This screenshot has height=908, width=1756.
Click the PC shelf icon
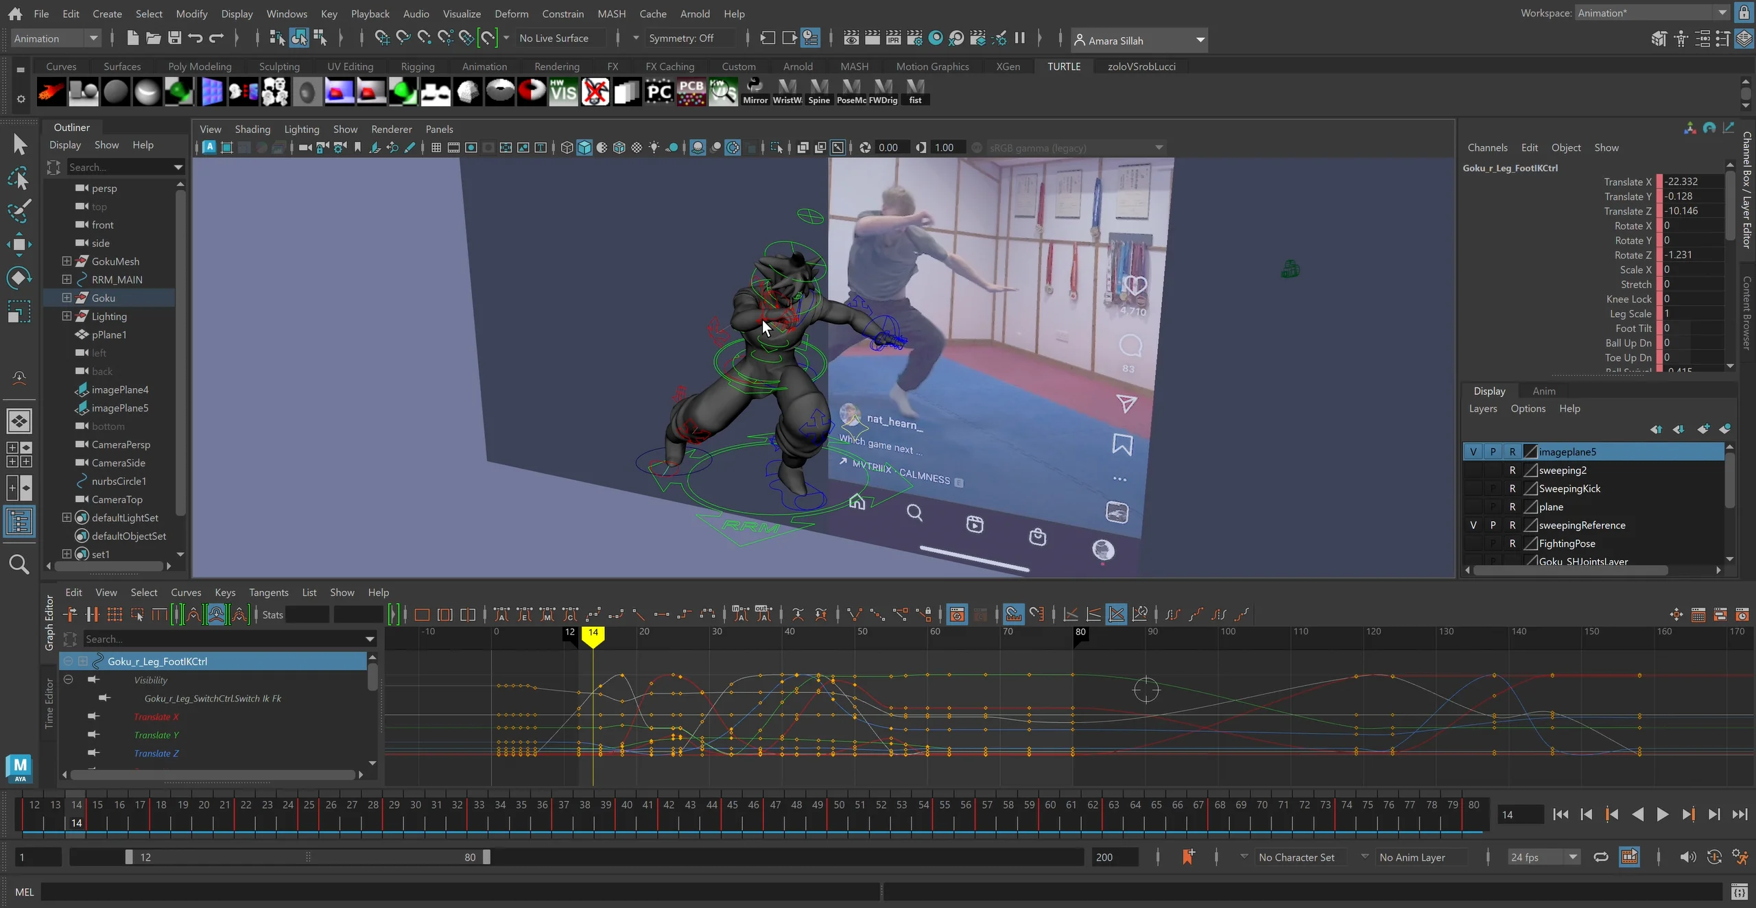pyautogui.click(x=659, y=91)
